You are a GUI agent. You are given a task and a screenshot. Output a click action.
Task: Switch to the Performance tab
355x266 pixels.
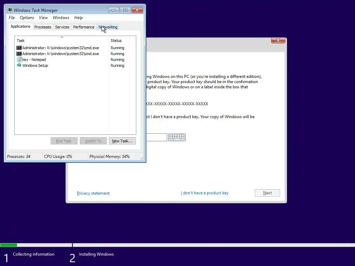pos(84,27)
